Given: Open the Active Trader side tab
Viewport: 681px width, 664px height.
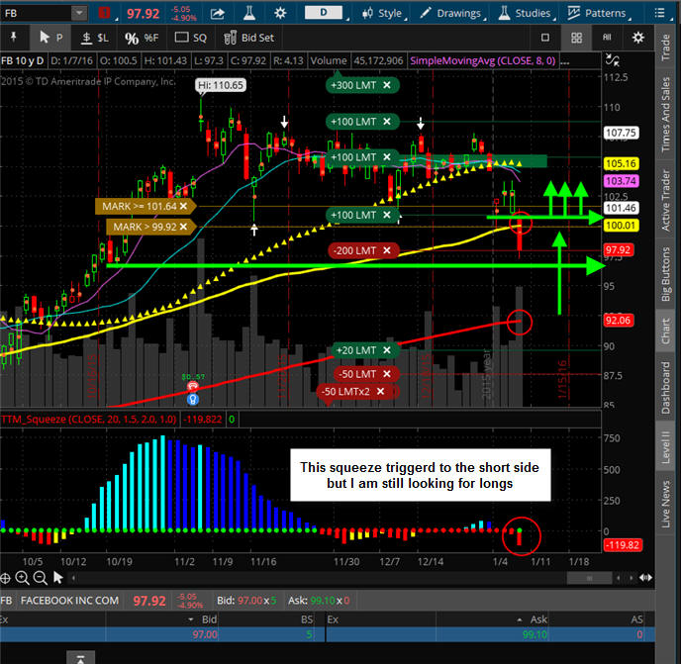Looking at the screenshot, I should [665, 200].
